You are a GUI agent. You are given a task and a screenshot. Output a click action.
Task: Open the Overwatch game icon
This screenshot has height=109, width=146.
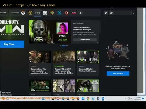[x=23, y=13]
